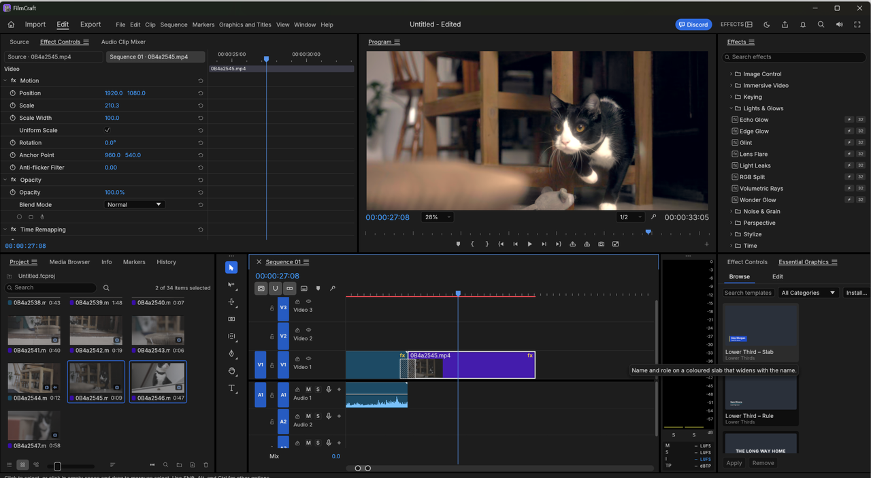The height and width of the screenshot is (478, 871).
Task: Click the Lift button in Program monitor
Action: point(572,244)
